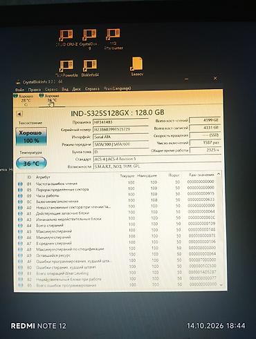
Task: Click the standard field ACS-4 | ACS-4 Revision 5
Action: [x=157, y=159]
